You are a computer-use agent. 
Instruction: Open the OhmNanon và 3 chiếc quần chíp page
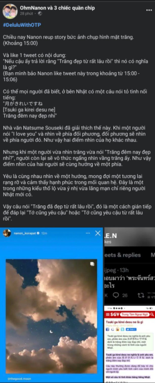tap(57, 8)
